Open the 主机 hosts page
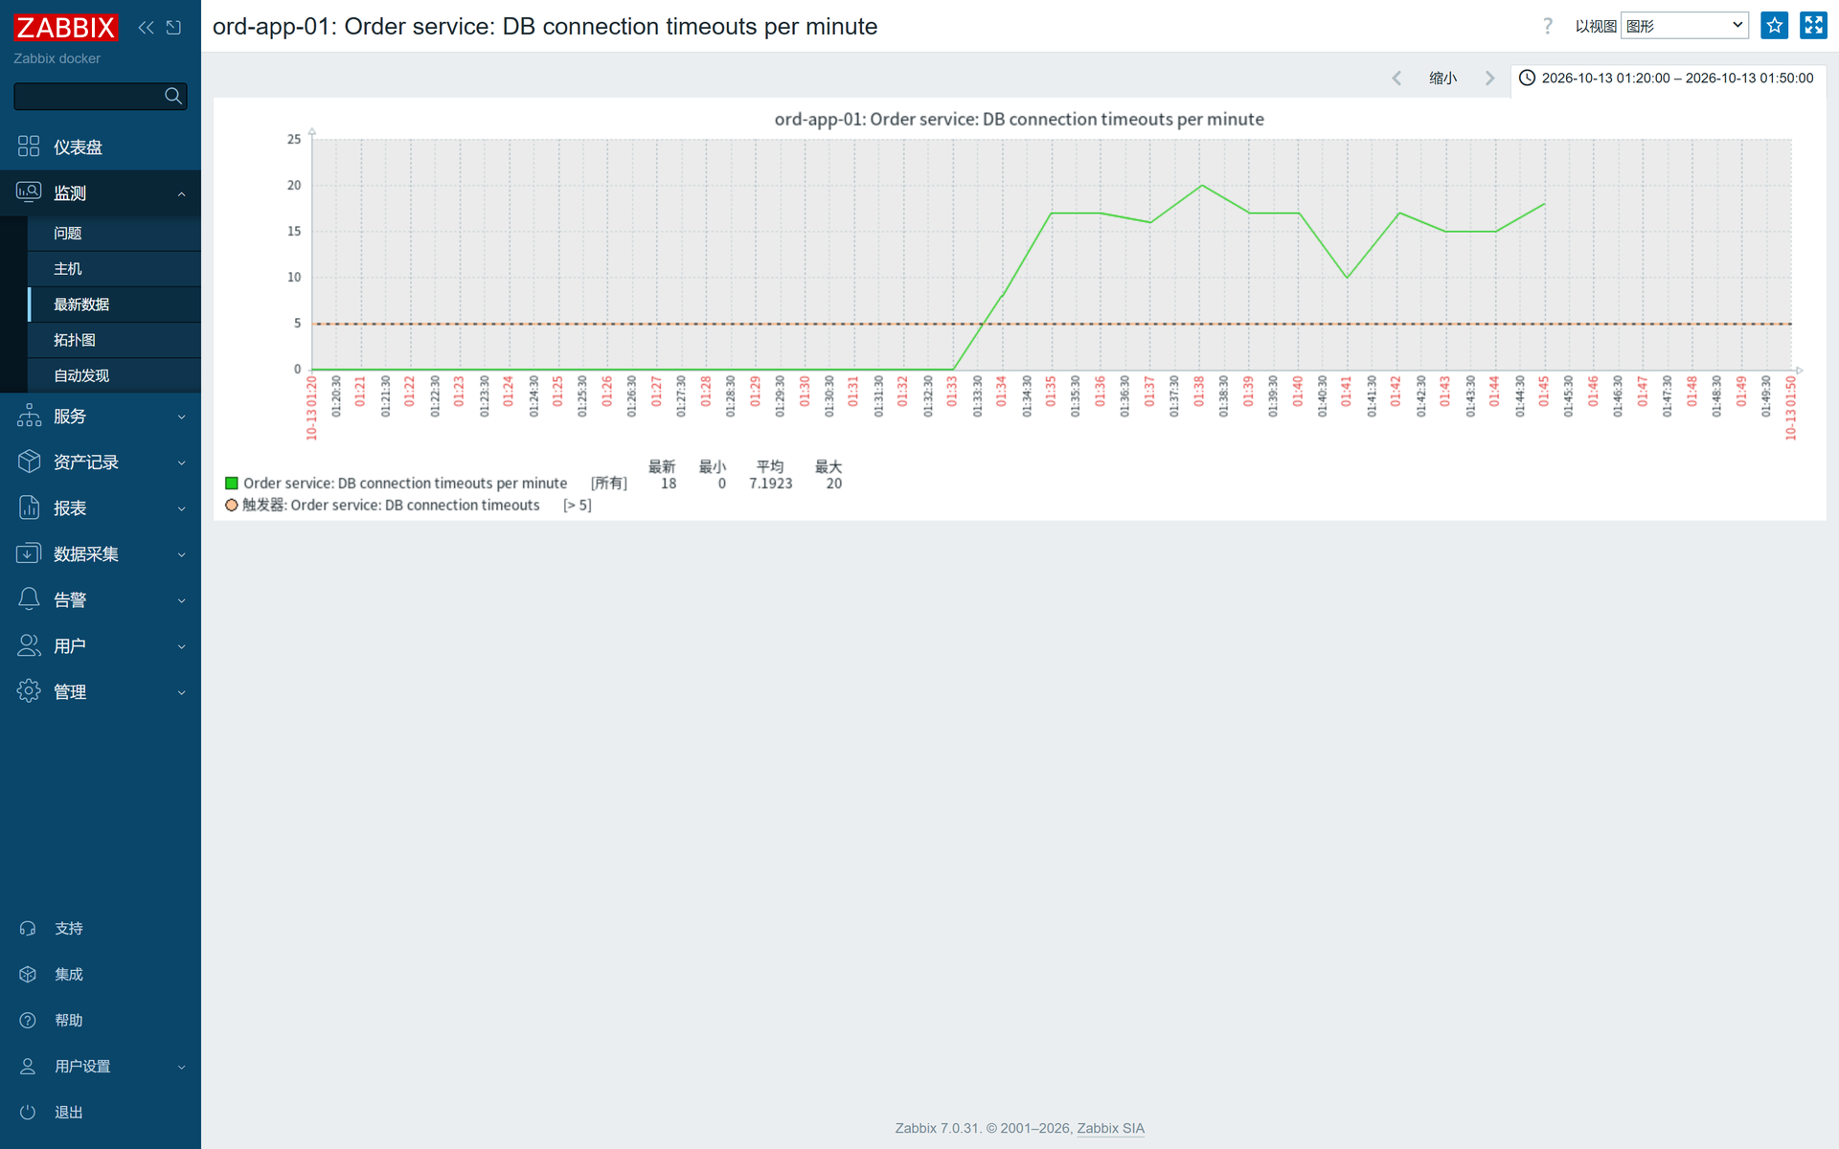Viewport: 1839px width, 1149px height. [x=114, y=268]
